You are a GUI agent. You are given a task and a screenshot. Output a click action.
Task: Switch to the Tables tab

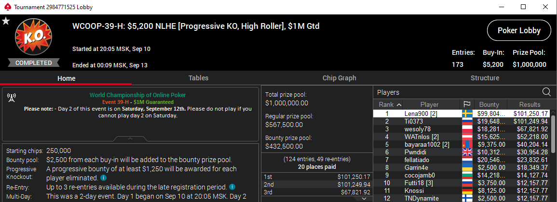(x=198, y=78)
